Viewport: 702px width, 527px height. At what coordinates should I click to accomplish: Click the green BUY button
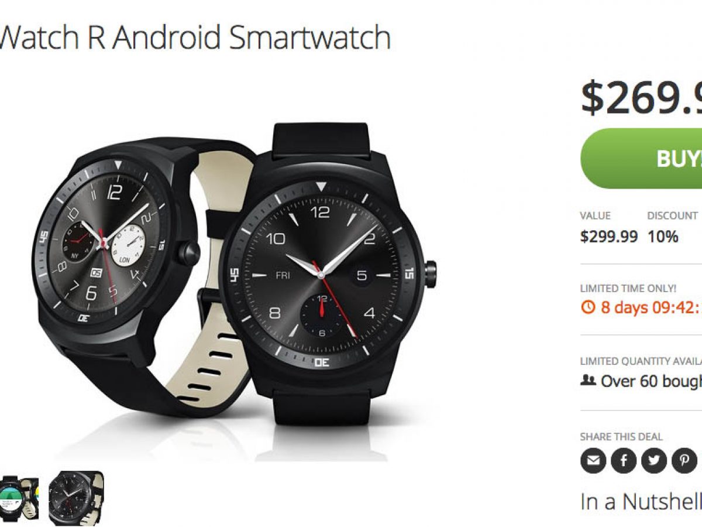(x=641, y=158)
